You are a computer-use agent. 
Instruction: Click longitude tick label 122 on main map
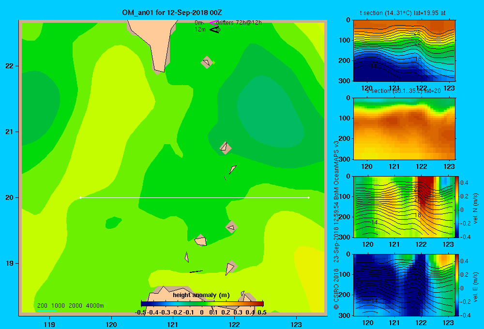[235, 324]
